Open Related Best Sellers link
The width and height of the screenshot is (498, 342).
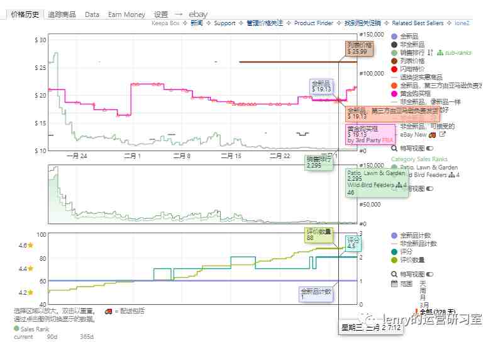click(x=418, y=23)
